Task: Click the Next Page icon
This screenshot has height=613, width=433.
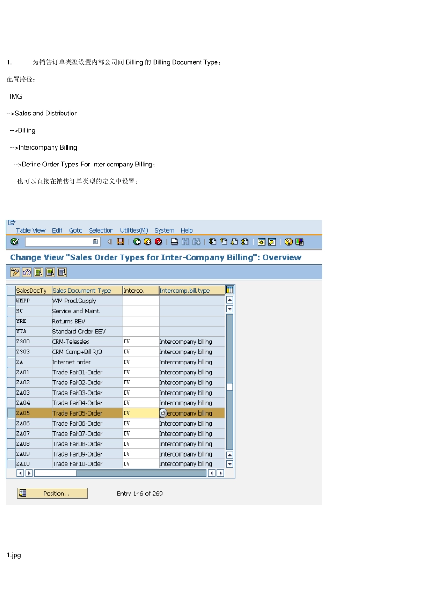Action: [x=234, y=242]
